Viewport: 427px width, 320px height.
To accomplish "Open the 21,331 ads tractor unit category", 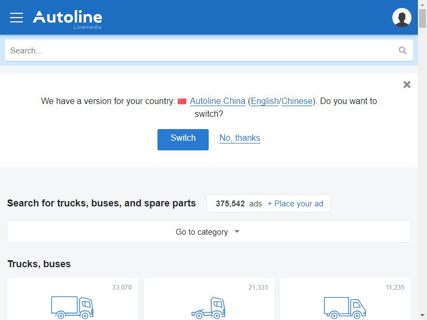I will (209, 299).
